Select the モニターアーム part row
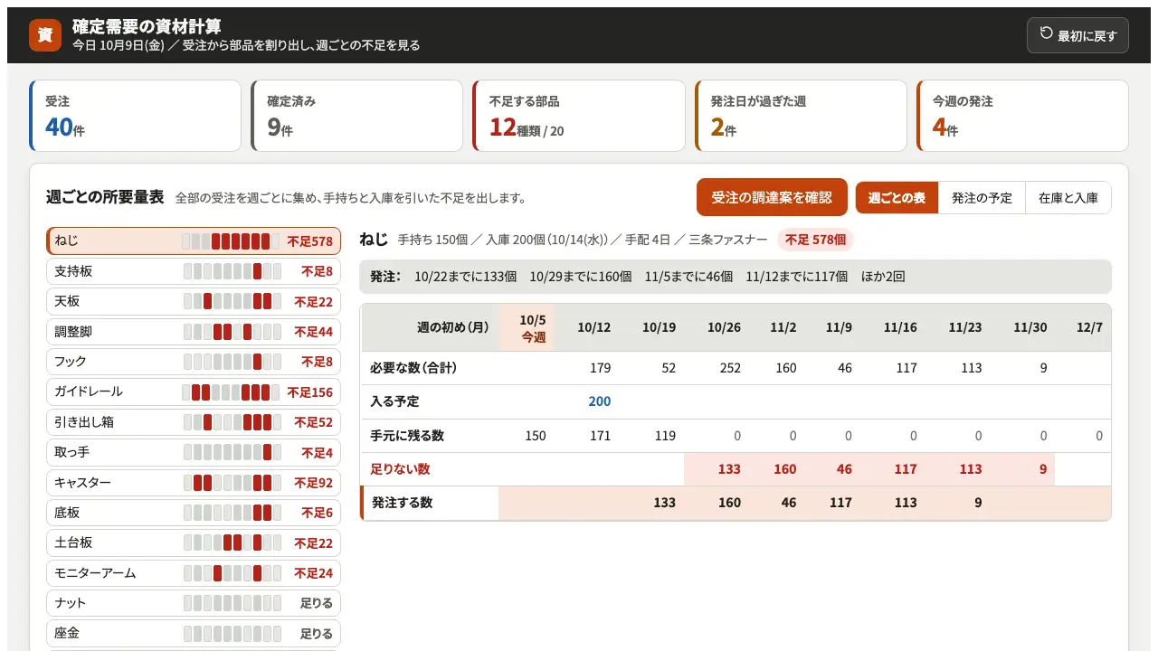Image resolution: width=1158 pixels, height=651 pixels. click(x=194, y=572)
